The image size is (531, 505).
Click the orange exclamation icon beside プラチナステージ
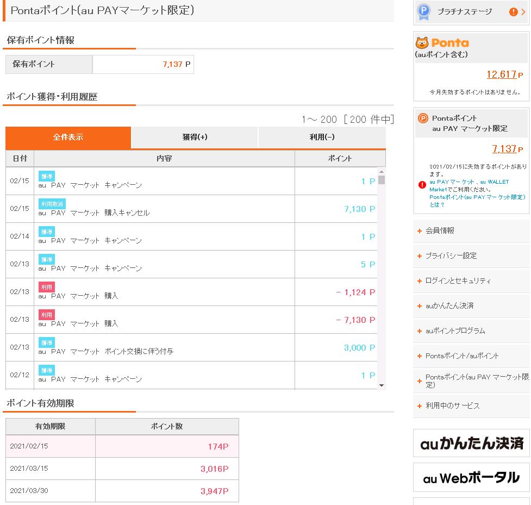click(513, 12)
